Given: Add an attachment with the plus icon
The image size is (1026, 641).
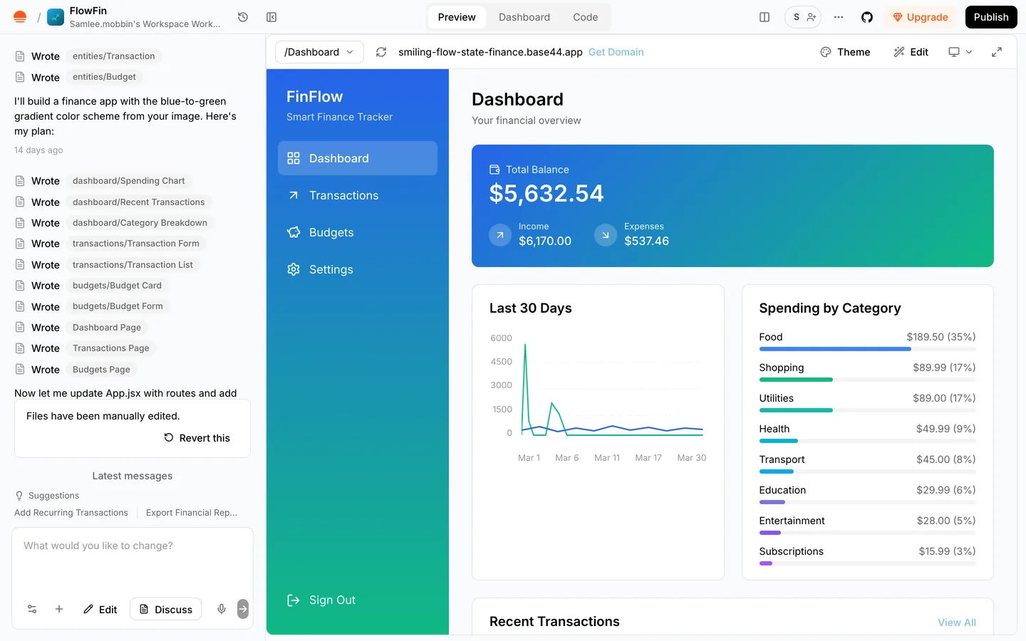Looking at the screenshot, I should [59, 609].
